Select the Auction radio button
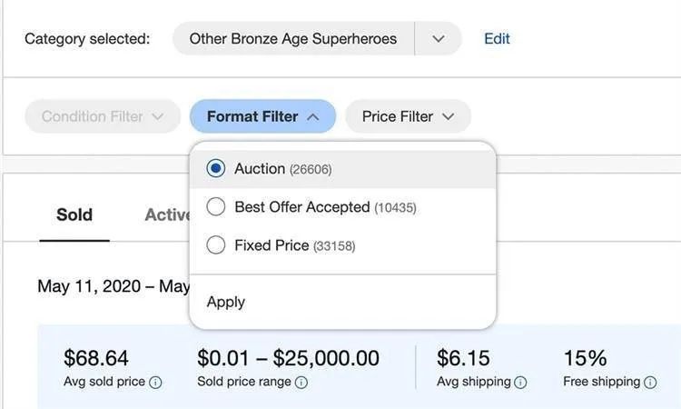Viewport: 681px width, 409px height. pyautogui.click(x=216, y=169)
